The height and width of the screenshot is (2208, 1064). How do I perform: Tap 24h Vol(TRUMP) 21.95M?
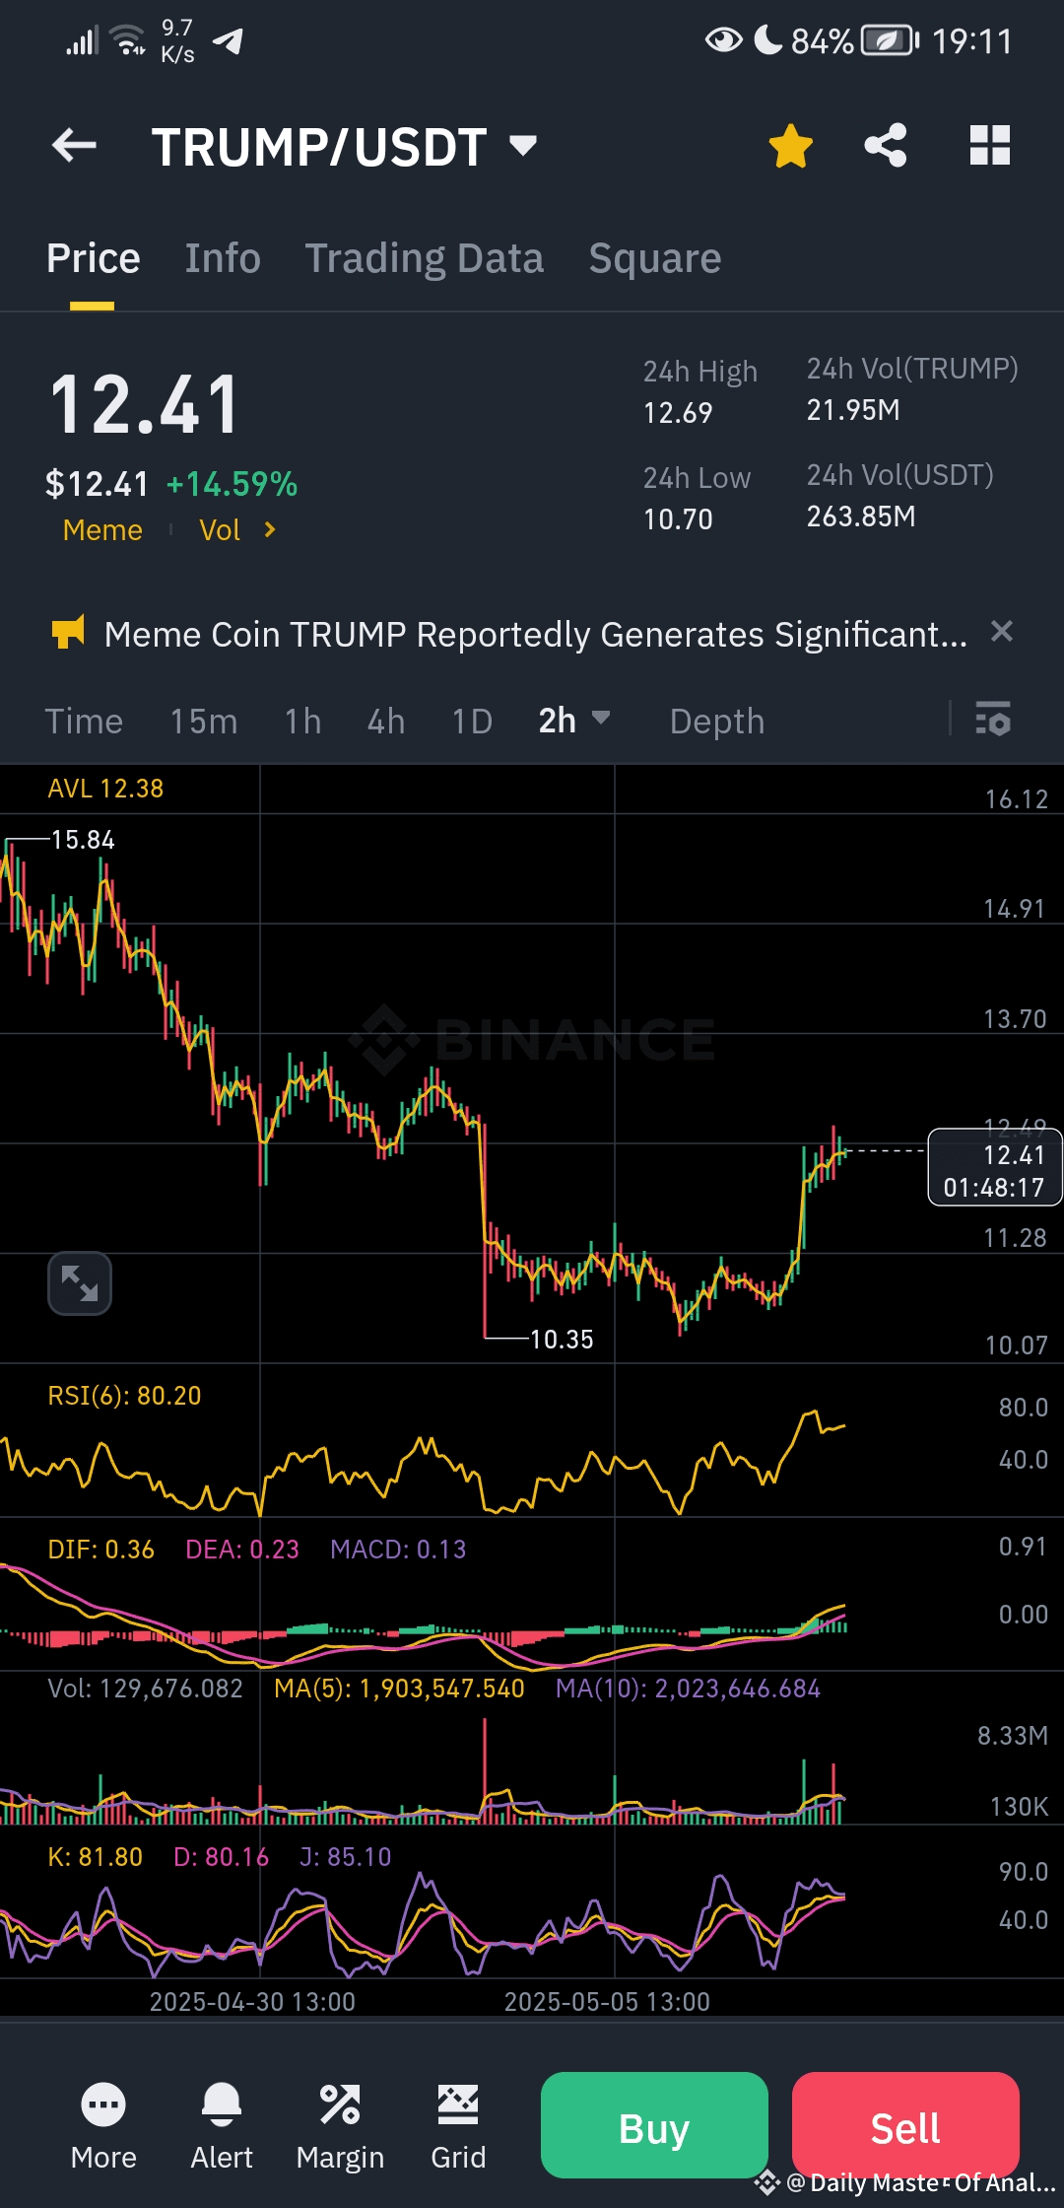(x=853, y=410)
